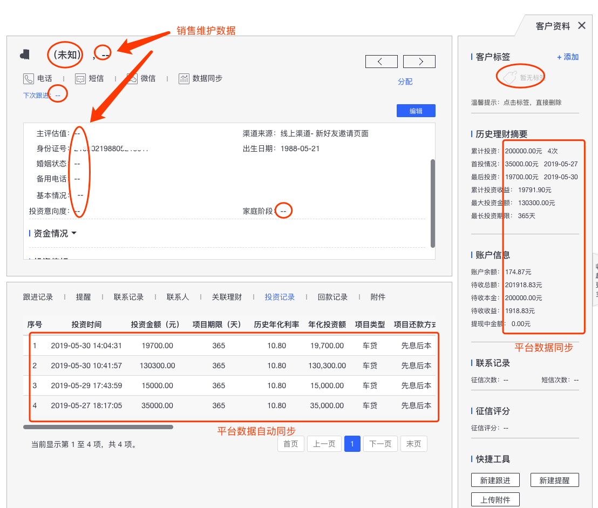Click the 最大投资金额 value 130300.00元

[x=536, y=203]
